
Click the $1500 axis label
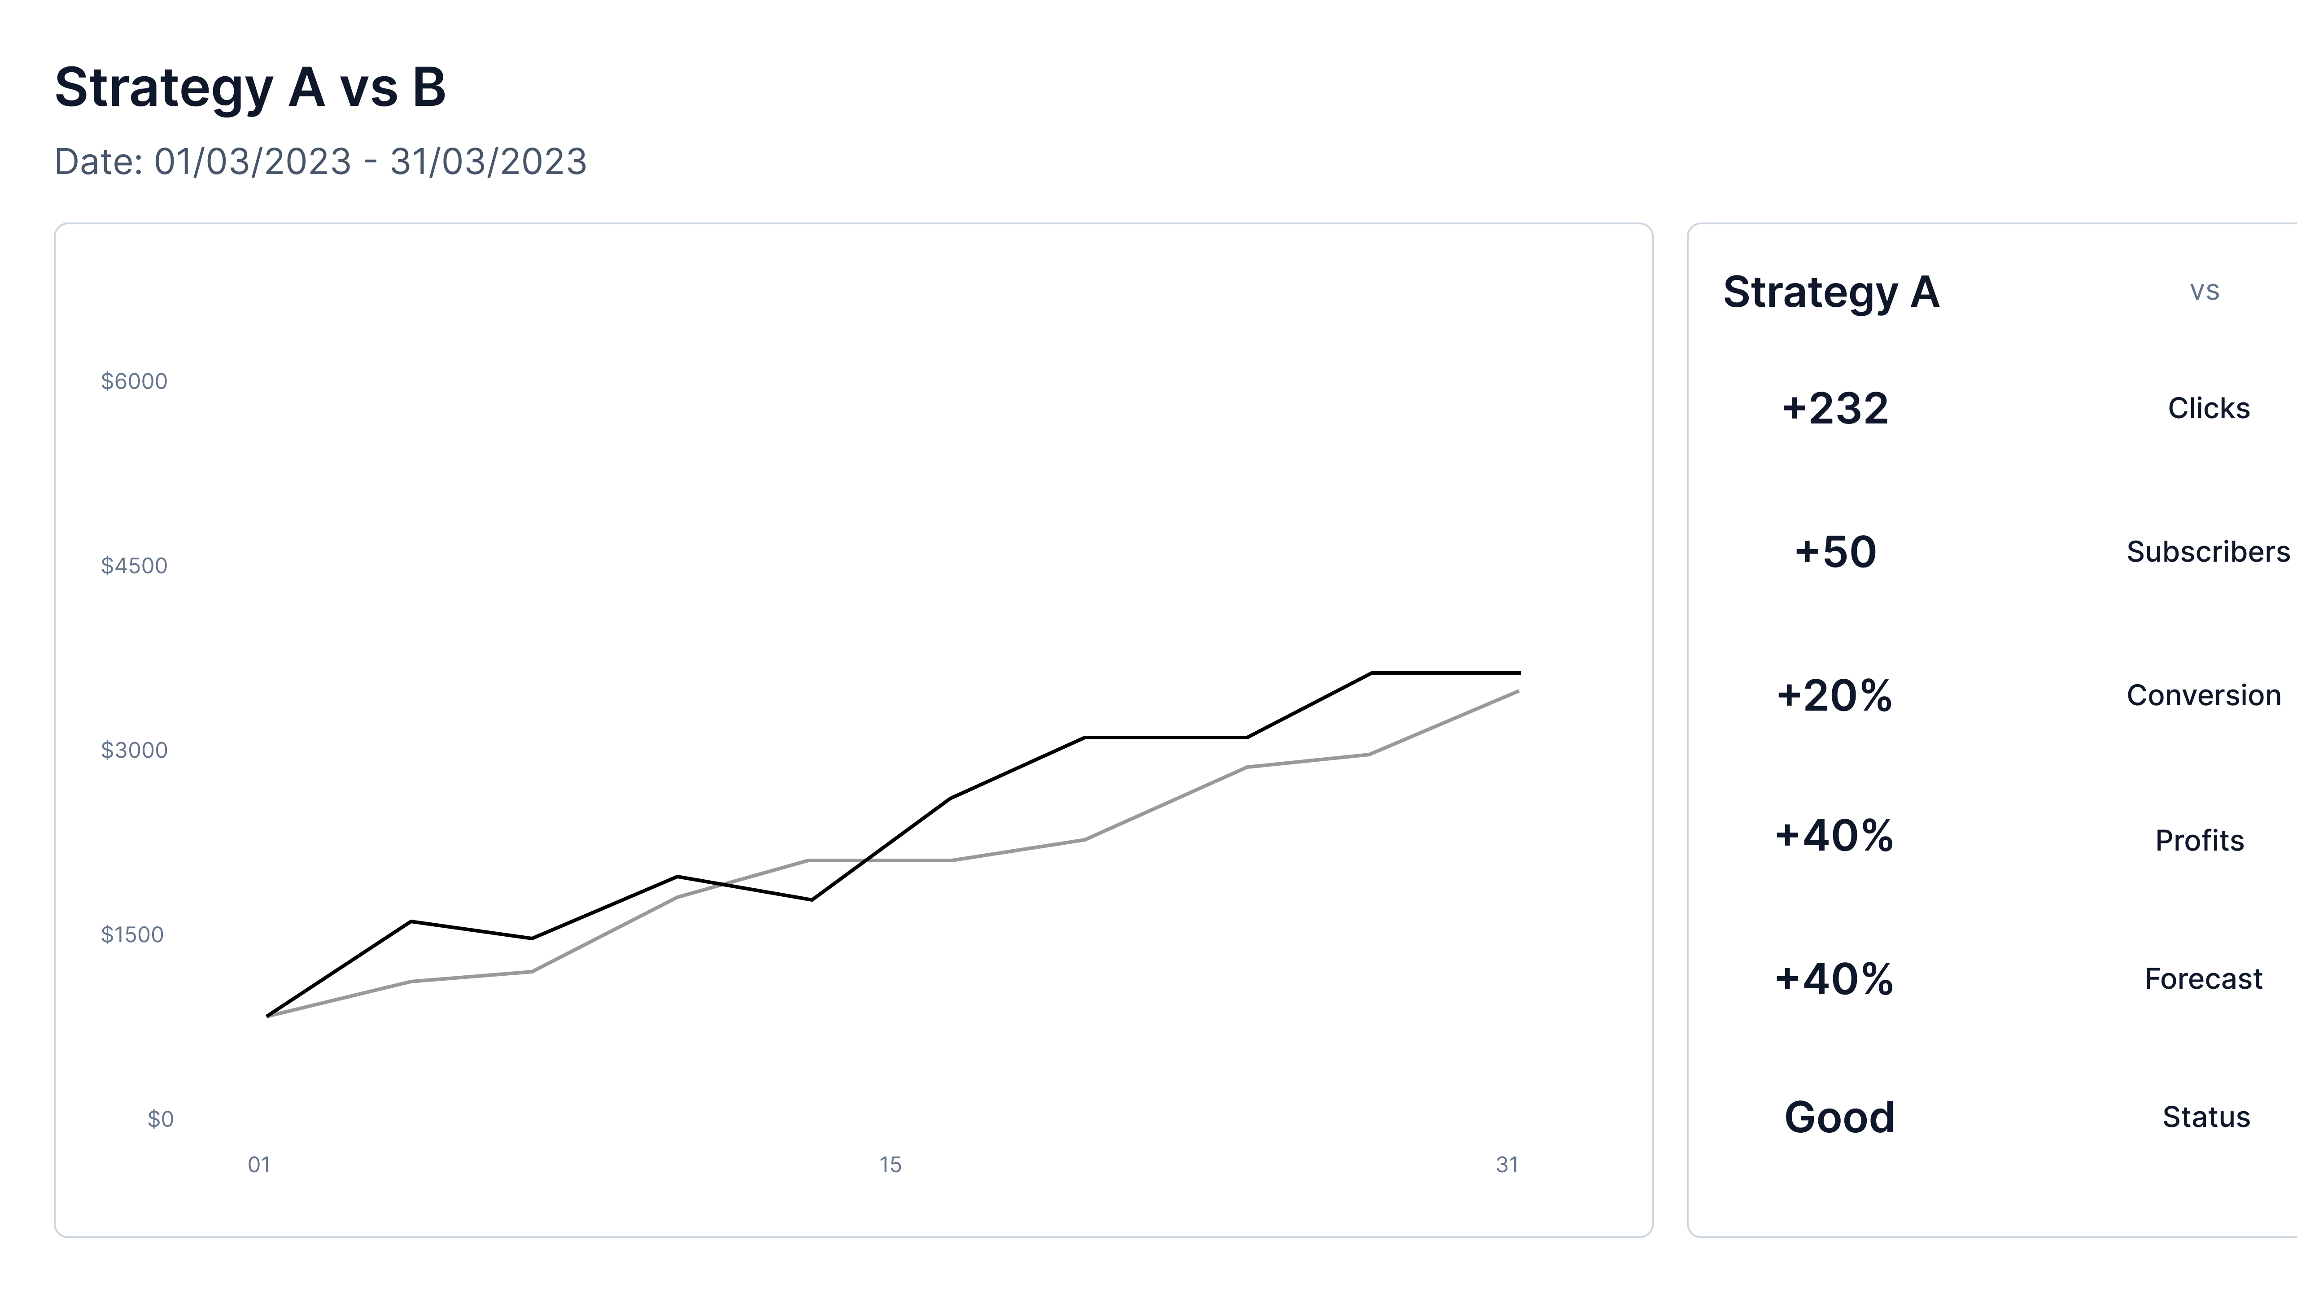click(132, 935)
